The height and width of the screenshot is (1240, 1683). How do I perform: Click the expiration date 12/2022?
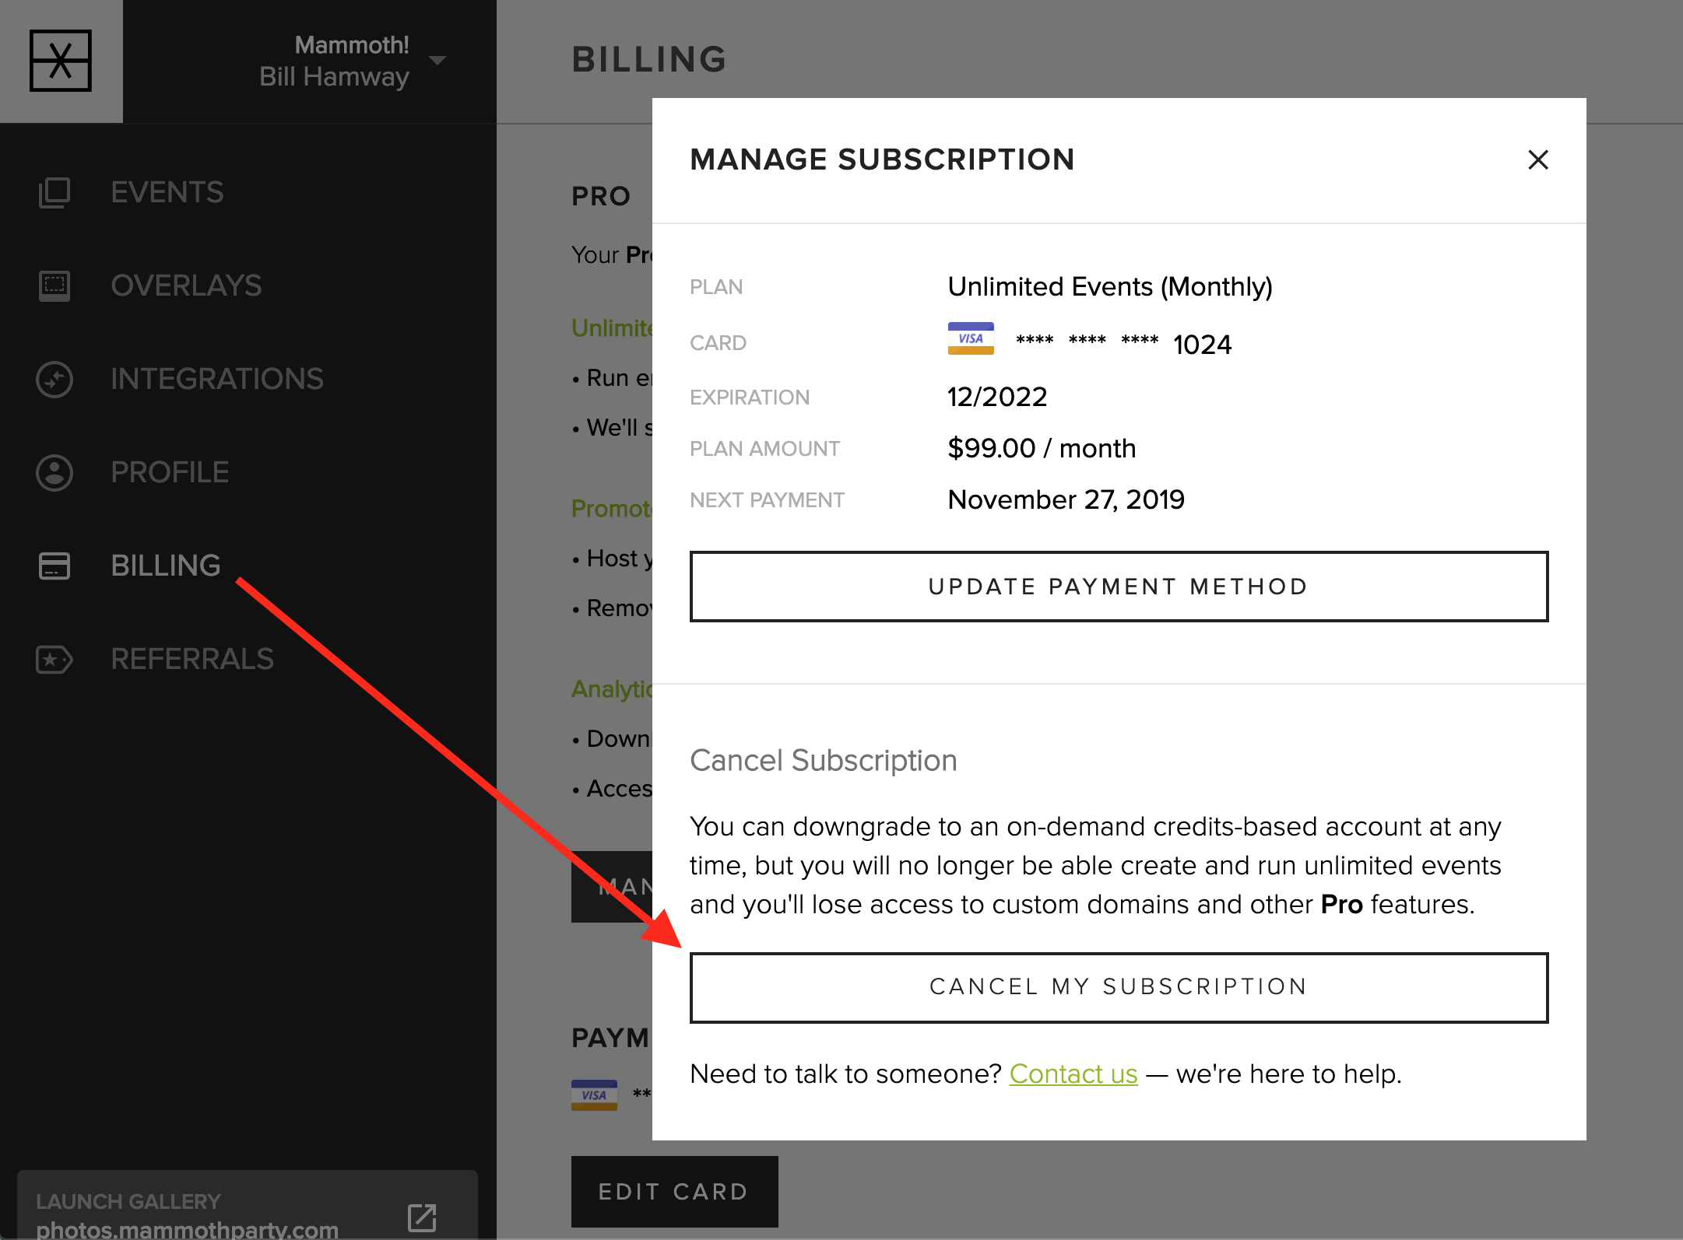997,397
